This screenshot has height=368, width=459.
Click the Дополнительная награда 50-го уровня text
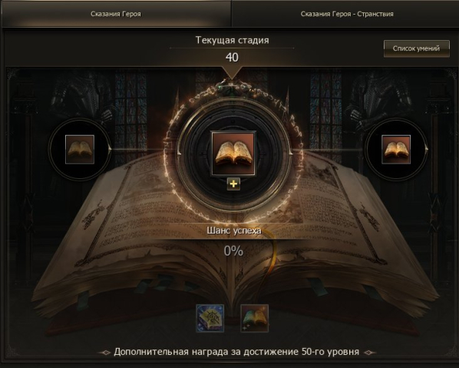coord(236,352)
